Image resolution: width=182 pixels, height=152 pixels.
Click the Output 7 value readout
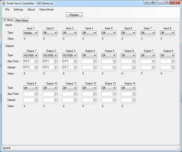click(x=148, y=73)
